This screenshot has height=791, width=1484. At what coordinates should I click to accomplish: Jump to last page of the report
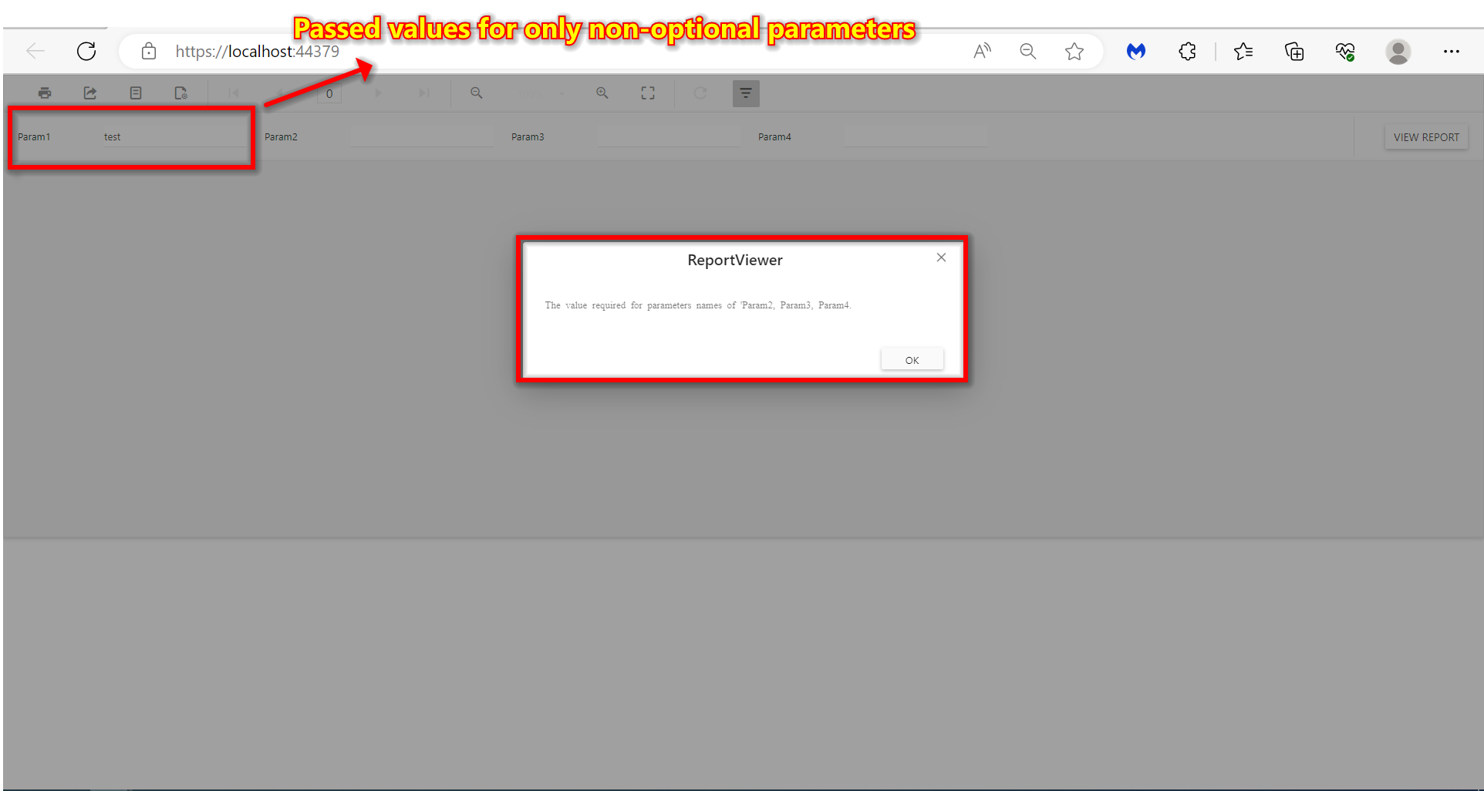tap(423, 93)
